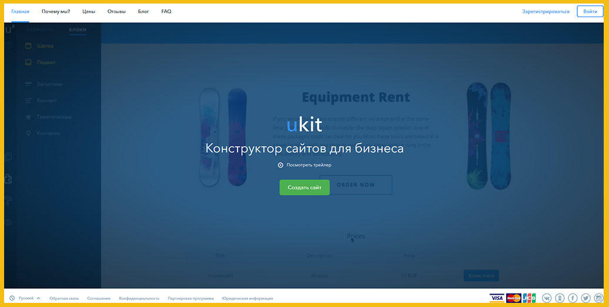
Task: Click the Войти button
Action: pos(590,12)
